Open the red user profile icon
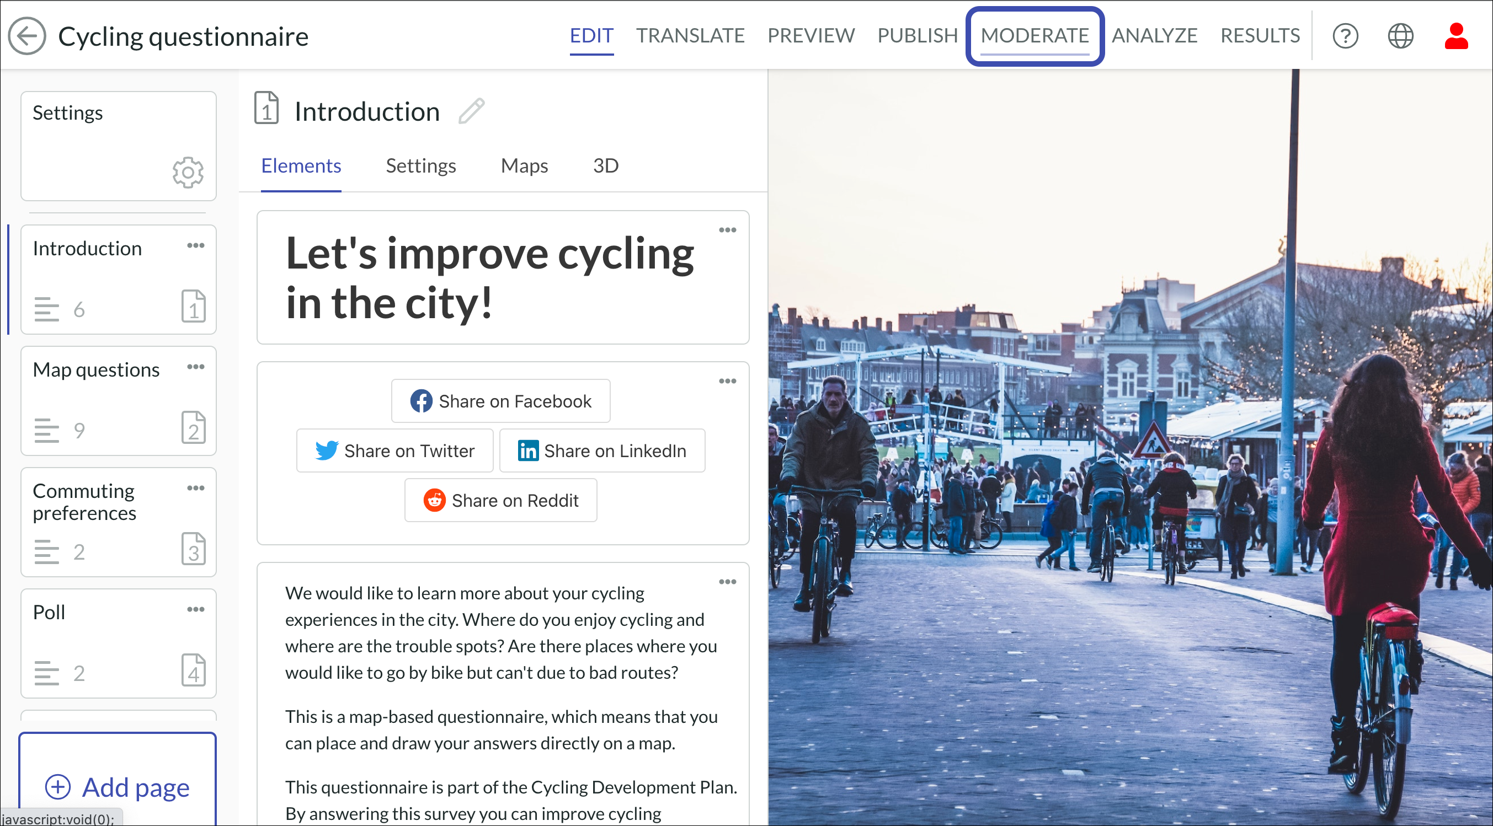This screenshot has height=826, width=1493. click(1456, 36)
